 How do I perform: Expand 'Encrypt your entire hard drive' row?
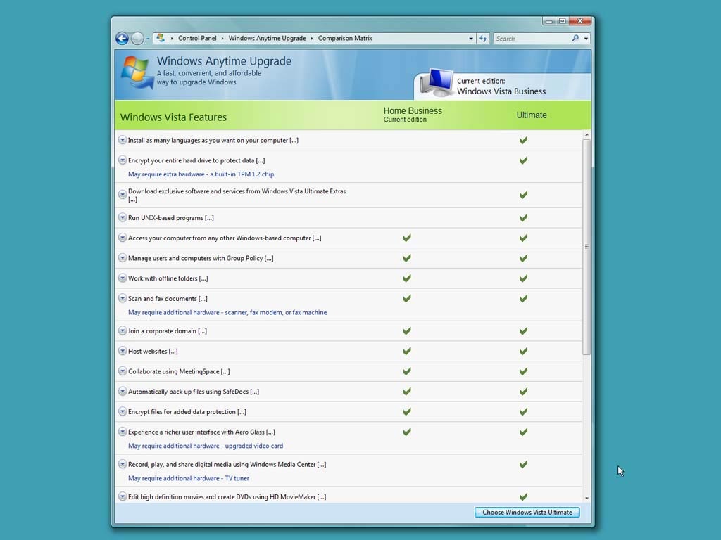(123, 160)
